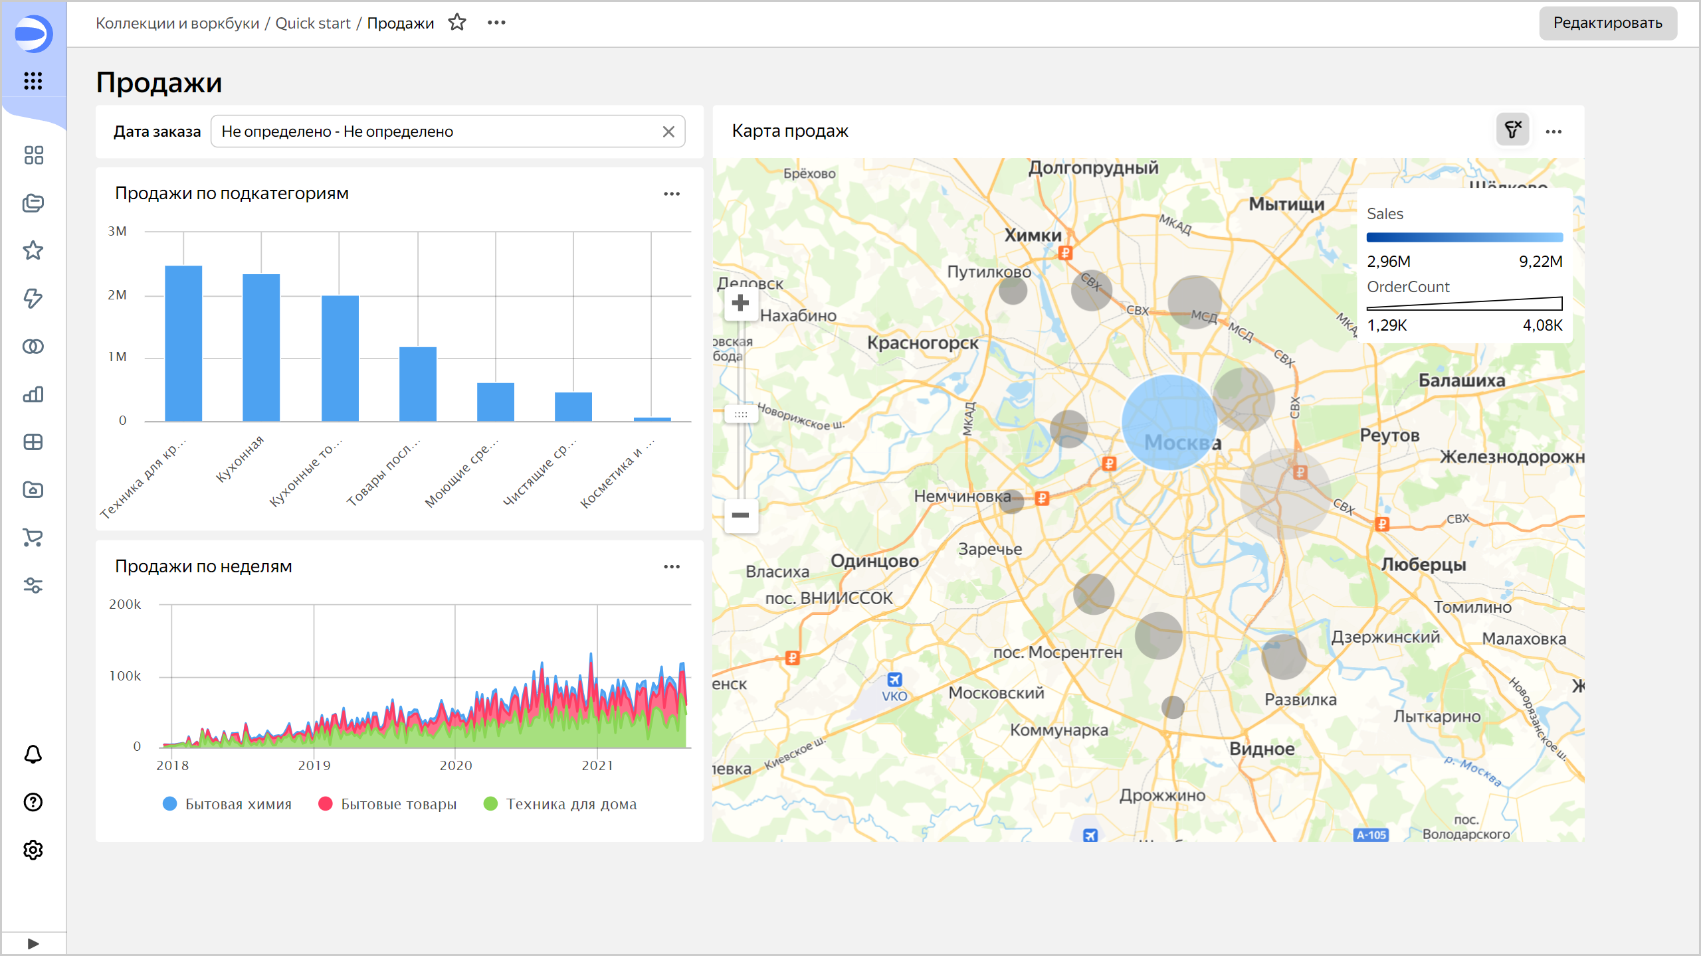Screen dimensions: 1701x956
Task: Open options menu for Продажи по подкатегориям
Action: (672, 193)
